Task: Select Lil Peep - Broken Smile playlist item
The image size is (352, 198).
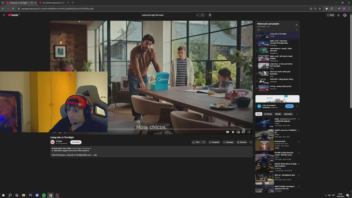Action: (x=277, y=88)
